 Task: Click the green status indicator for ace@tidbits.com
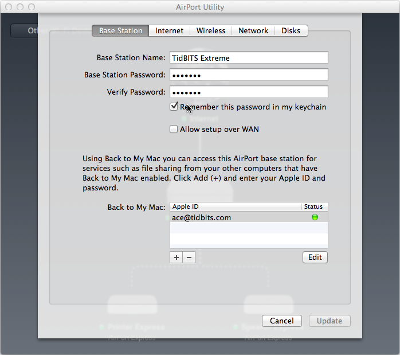coord(315,217)
